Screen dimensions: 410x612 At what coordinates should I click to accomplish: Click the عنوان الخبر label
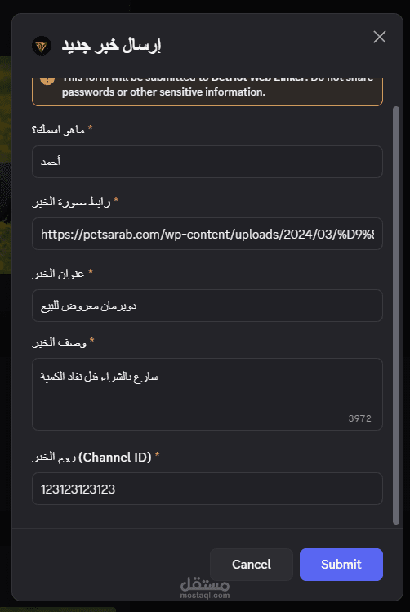(x=62, y=274)
